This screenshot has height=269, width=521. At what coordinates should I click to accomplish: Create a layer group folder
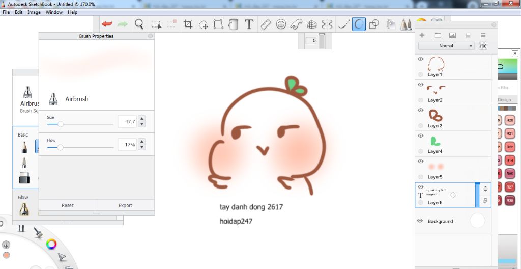click(438, 35)
